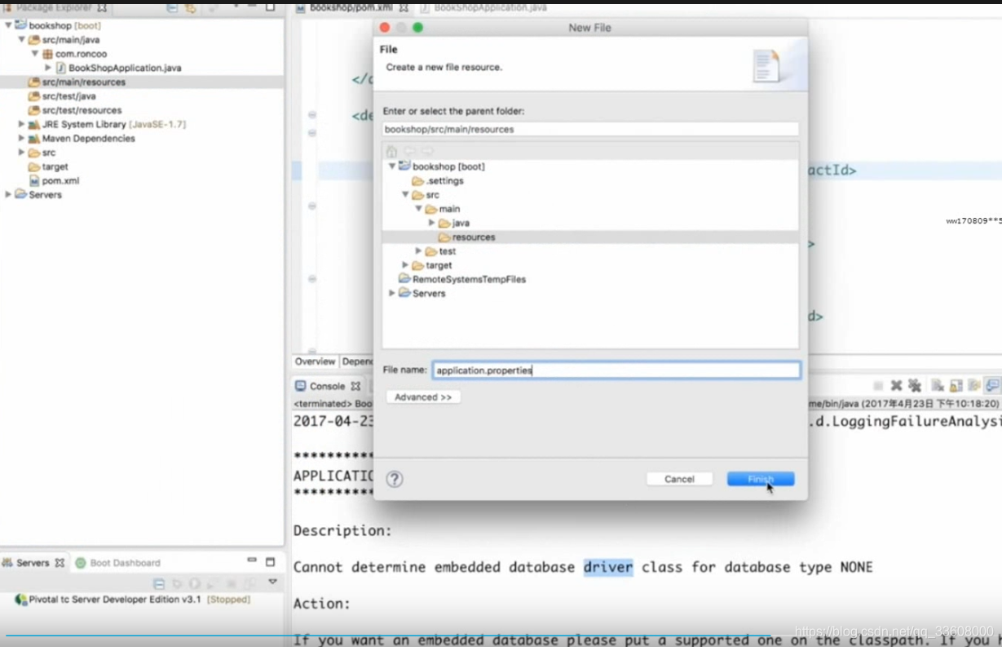Screen dimensions: 1002x647
Task: Click the forward arrow in dialog tree toolbar
Action: tap(426, 152)
